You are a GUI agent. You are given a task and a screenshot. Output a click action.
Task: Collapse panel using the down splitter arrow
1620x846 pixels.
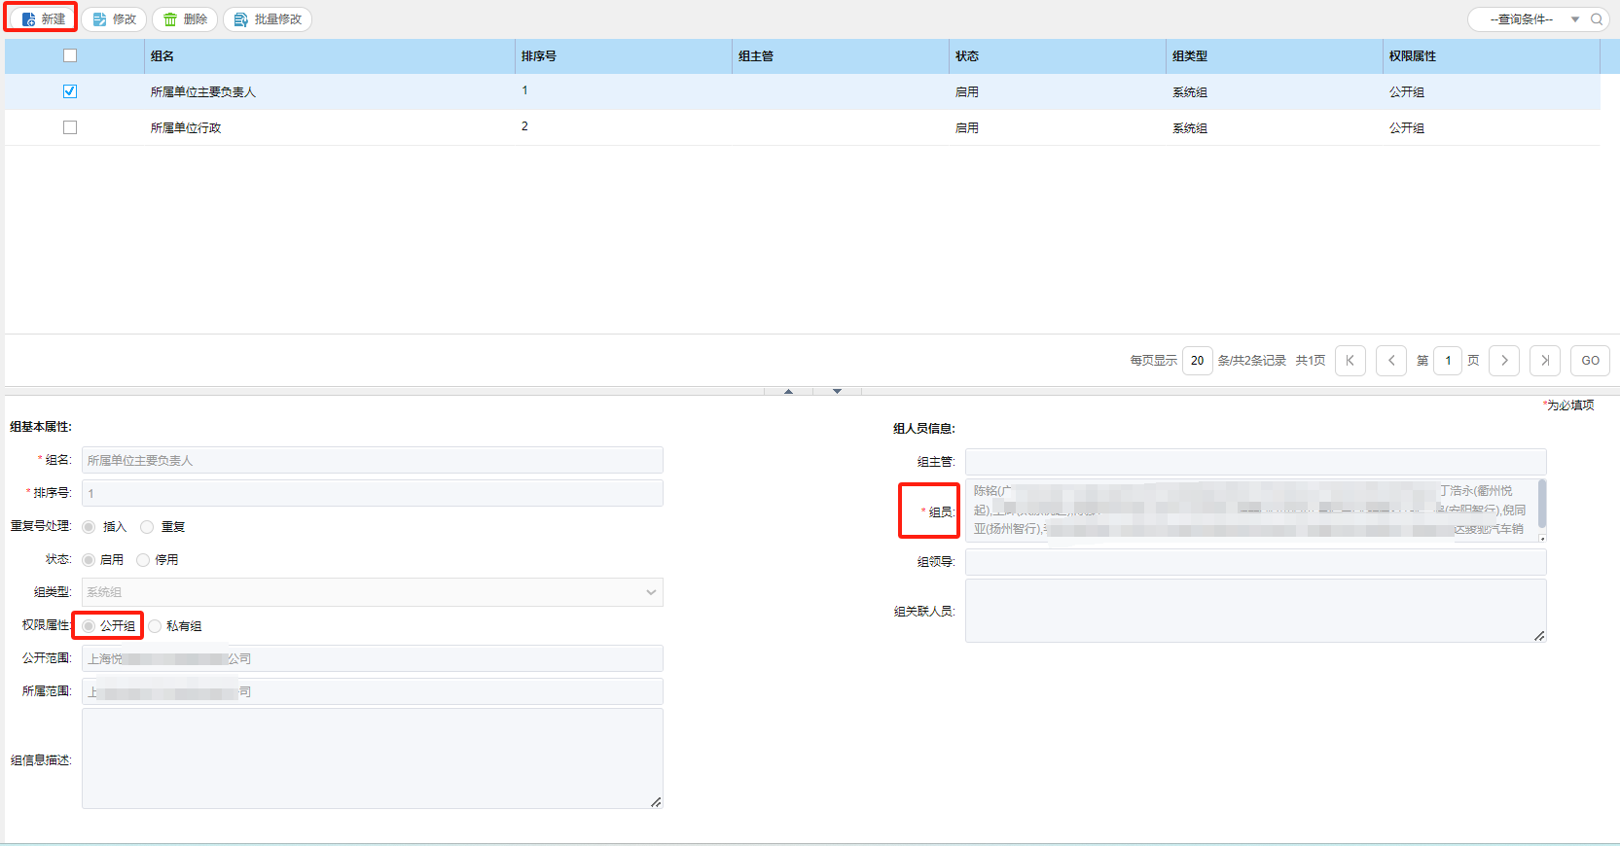pos(837,391)
